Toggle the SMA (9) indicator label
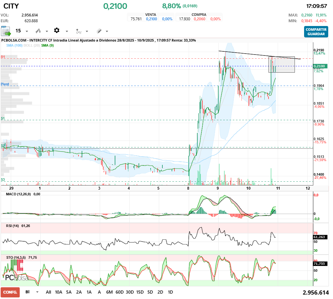Screen dimensions: 333x299 click(48, 45)
